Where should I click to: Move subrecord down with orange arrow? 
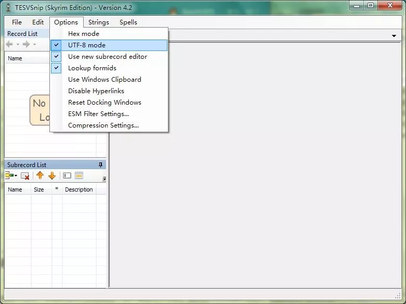tap(52, 175)
